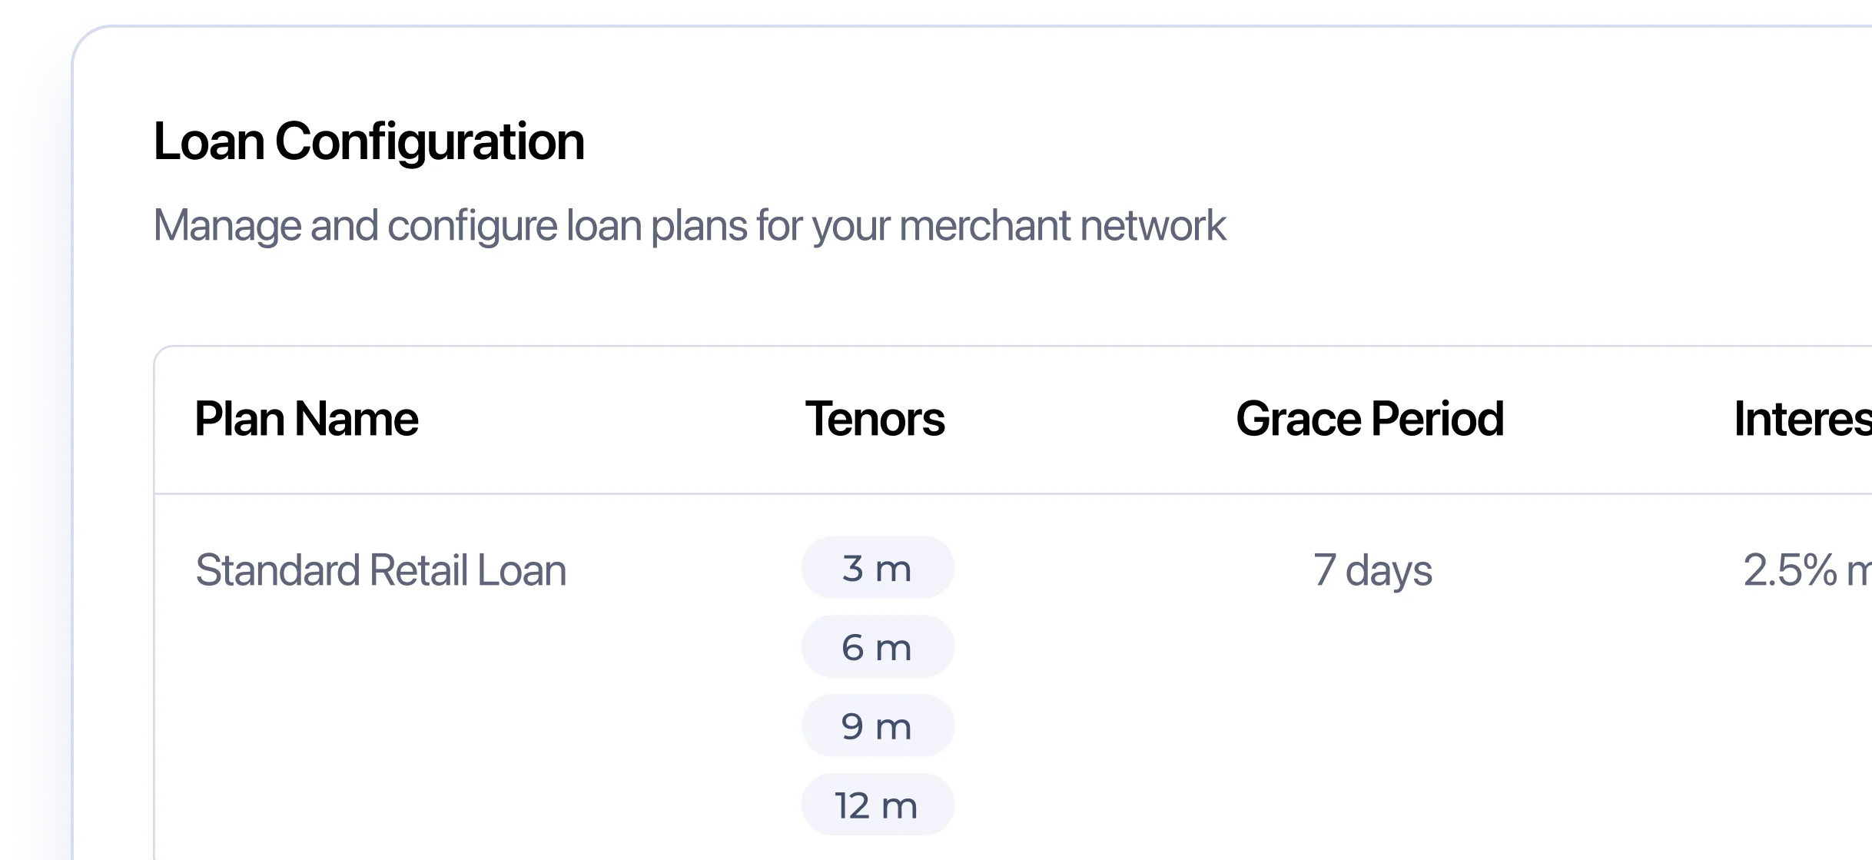Click 'merchant network' in the subtitle
The image size is (1872, 860).
pos(1062,226)
